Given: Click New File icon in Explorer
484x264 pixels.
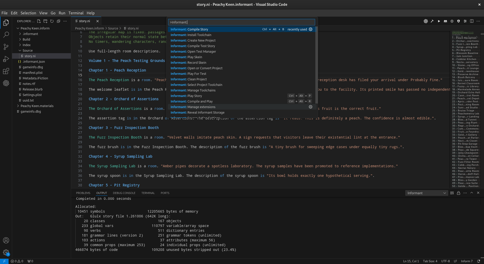Looking at the screenshot, I should click(x=39, y=21).
